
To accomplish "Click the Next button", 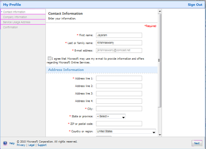I will pos(197,143).
